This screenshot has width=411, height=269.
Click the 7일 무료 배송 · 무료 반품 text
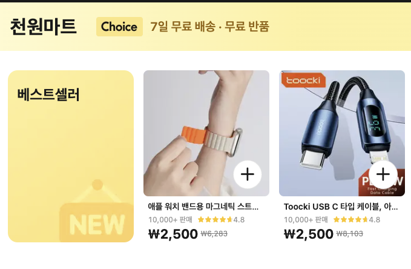(x=209, y=27)
